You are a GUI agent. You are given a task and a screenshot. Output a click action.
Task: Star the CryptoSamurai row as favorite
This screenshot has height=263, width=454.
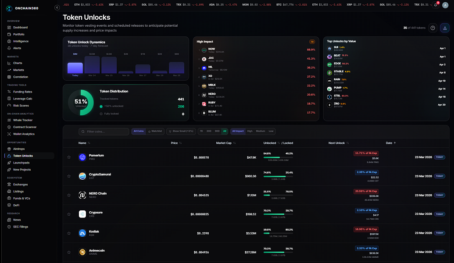click(69, 176)
